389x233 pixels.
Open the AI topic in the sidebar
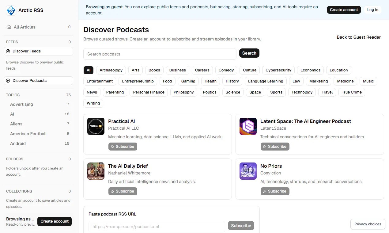click(39, 114)
